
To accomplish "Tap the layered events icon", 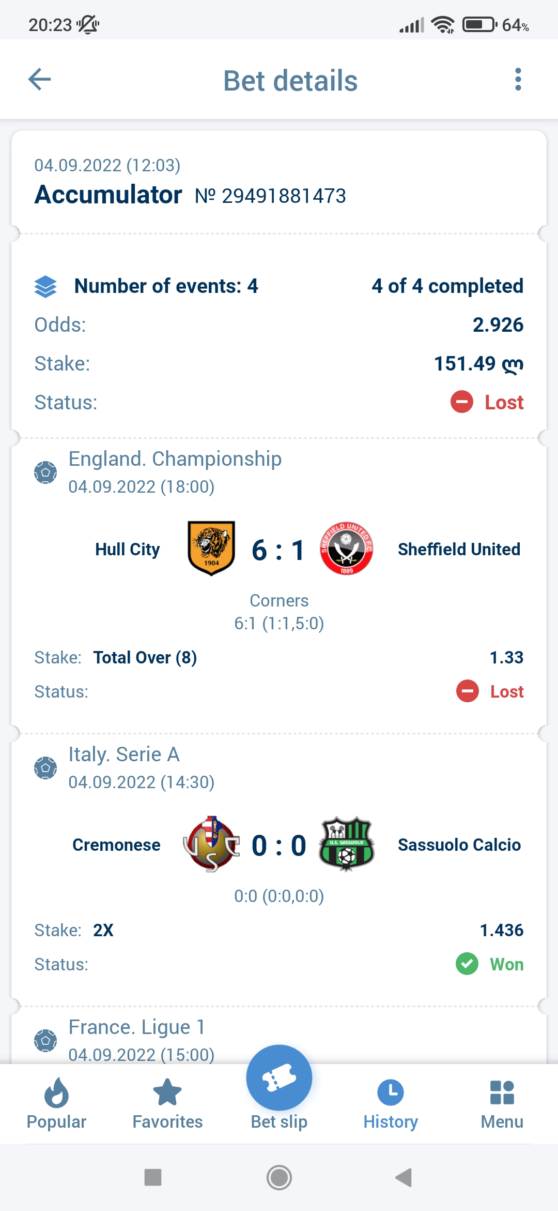I will pyautogui.click(x=45, y=286).
